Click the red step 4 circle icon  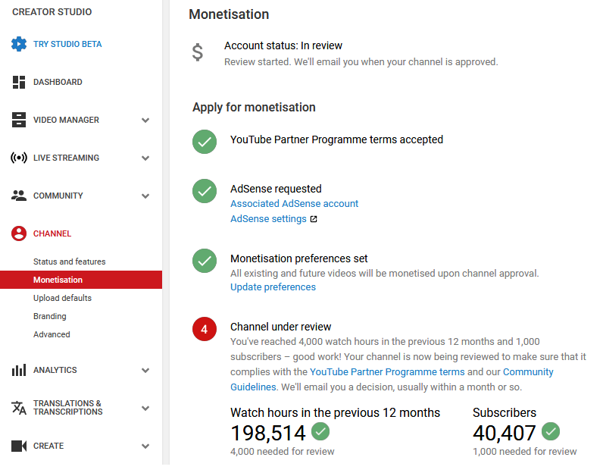(205, 330)
